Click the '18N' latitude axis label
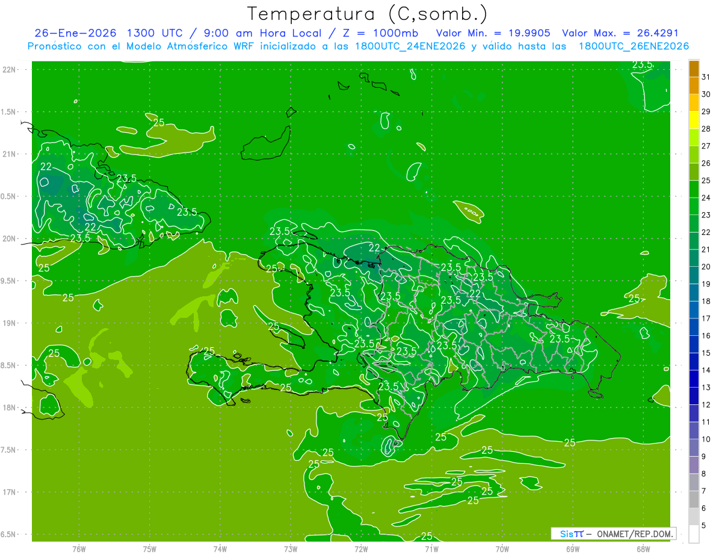 [x=10, y=407]
